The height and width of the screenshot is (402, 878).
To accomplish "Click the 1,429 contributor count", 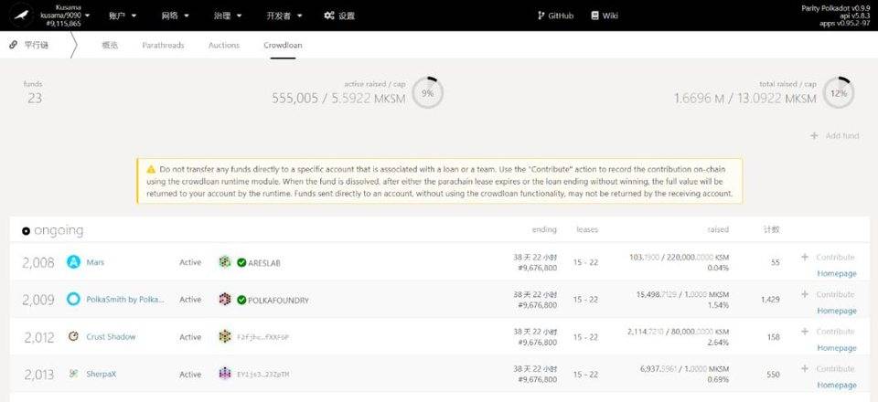I will 770,300.
